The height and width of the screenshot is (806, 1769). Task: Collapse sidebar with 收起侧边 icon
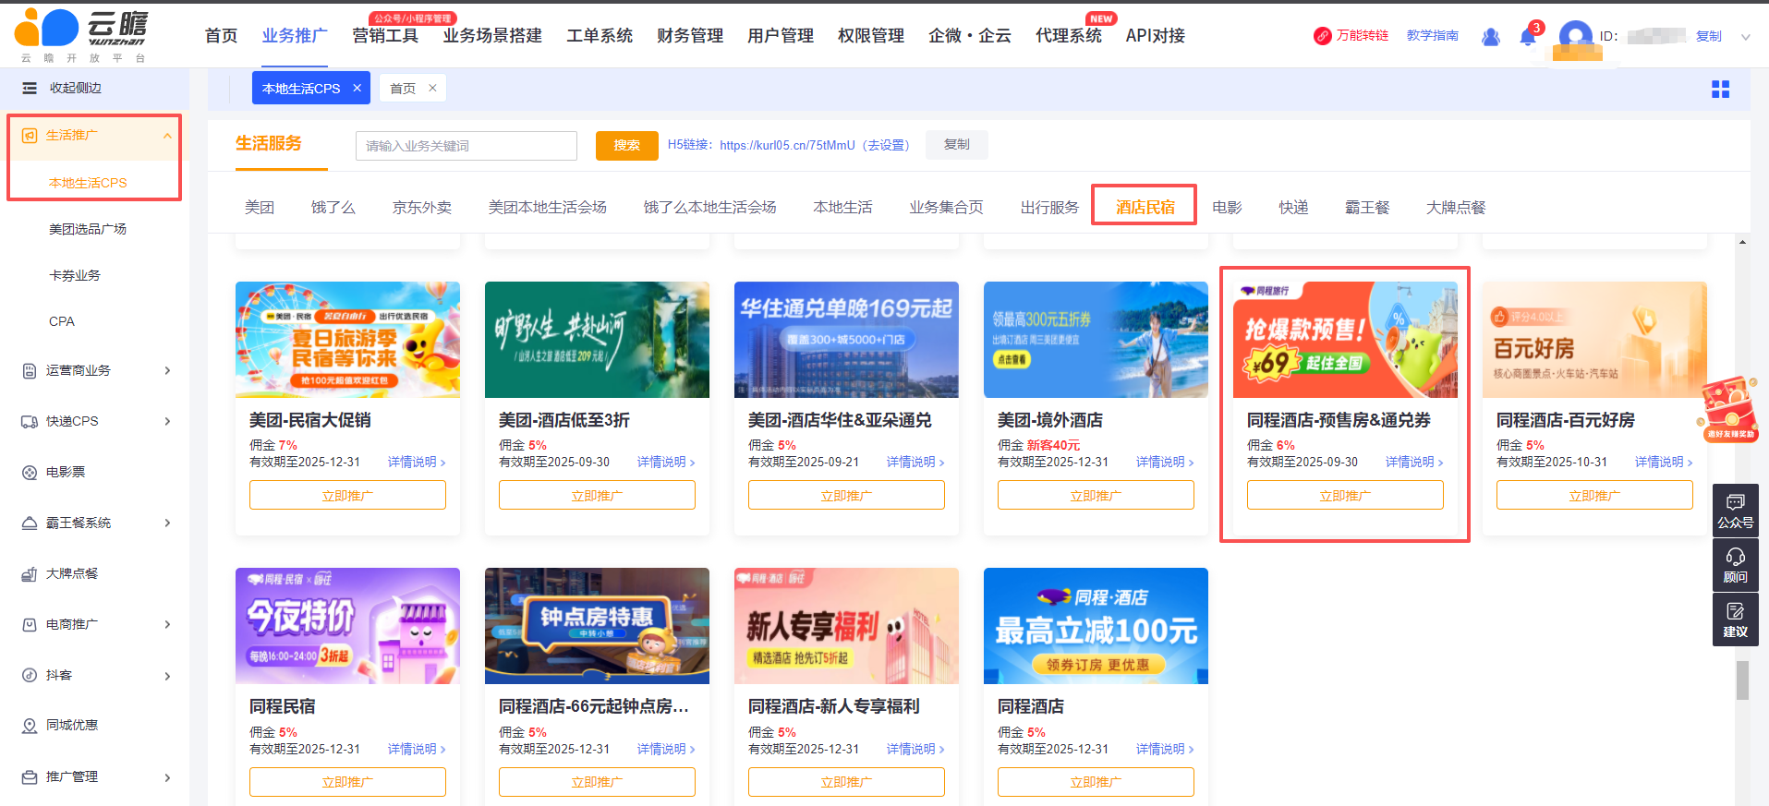pos(30,89)
